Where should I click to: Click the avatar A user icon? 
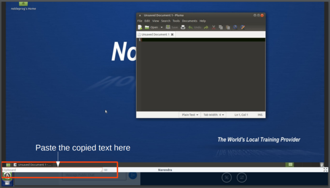click(x=8, y=175)
